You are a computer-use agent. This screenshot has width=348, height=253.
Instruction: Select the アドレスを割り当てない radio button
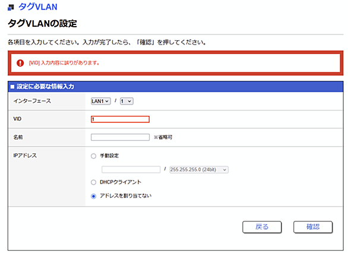pos(93,196)
